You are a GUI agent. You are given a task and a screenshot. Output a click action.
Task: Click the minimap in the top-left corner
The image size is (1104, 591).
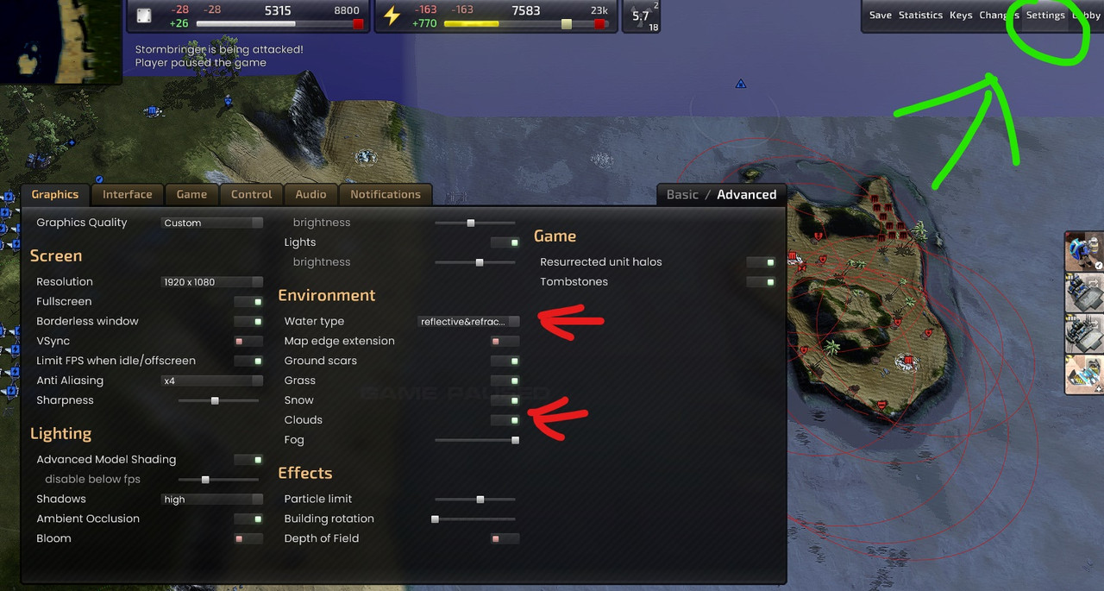click(x=60, y=41)
